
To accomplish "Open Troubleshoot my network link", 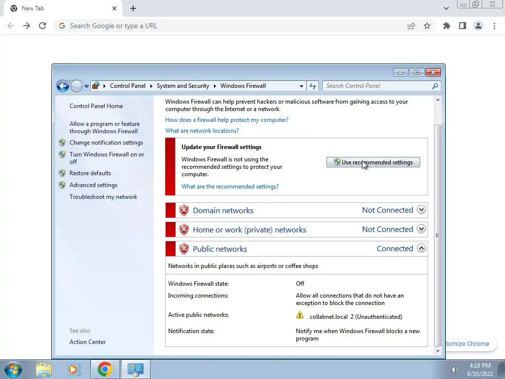I will (103, 197).
